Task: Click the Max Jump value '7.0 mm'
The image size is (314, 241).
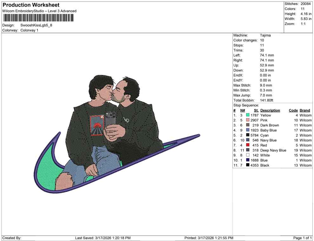Action: click(266, 95)
